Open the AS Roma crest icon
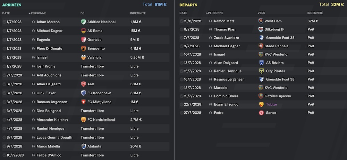The image size is (347, 160). click(83, 31)
